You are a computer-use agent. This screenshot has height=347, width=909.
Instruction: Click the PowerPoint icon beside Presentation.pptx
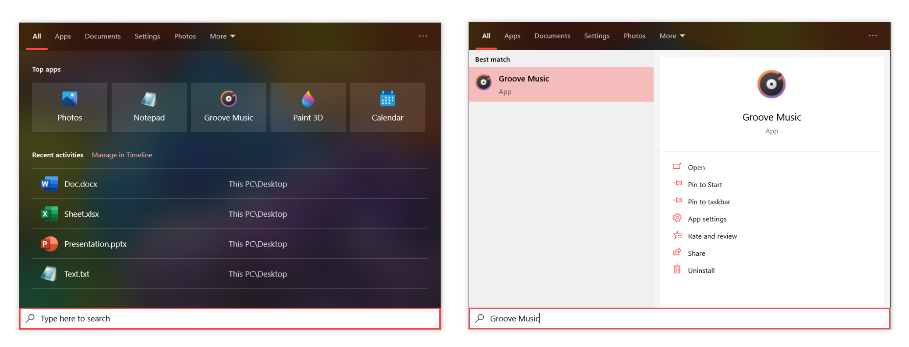(49, 244)
